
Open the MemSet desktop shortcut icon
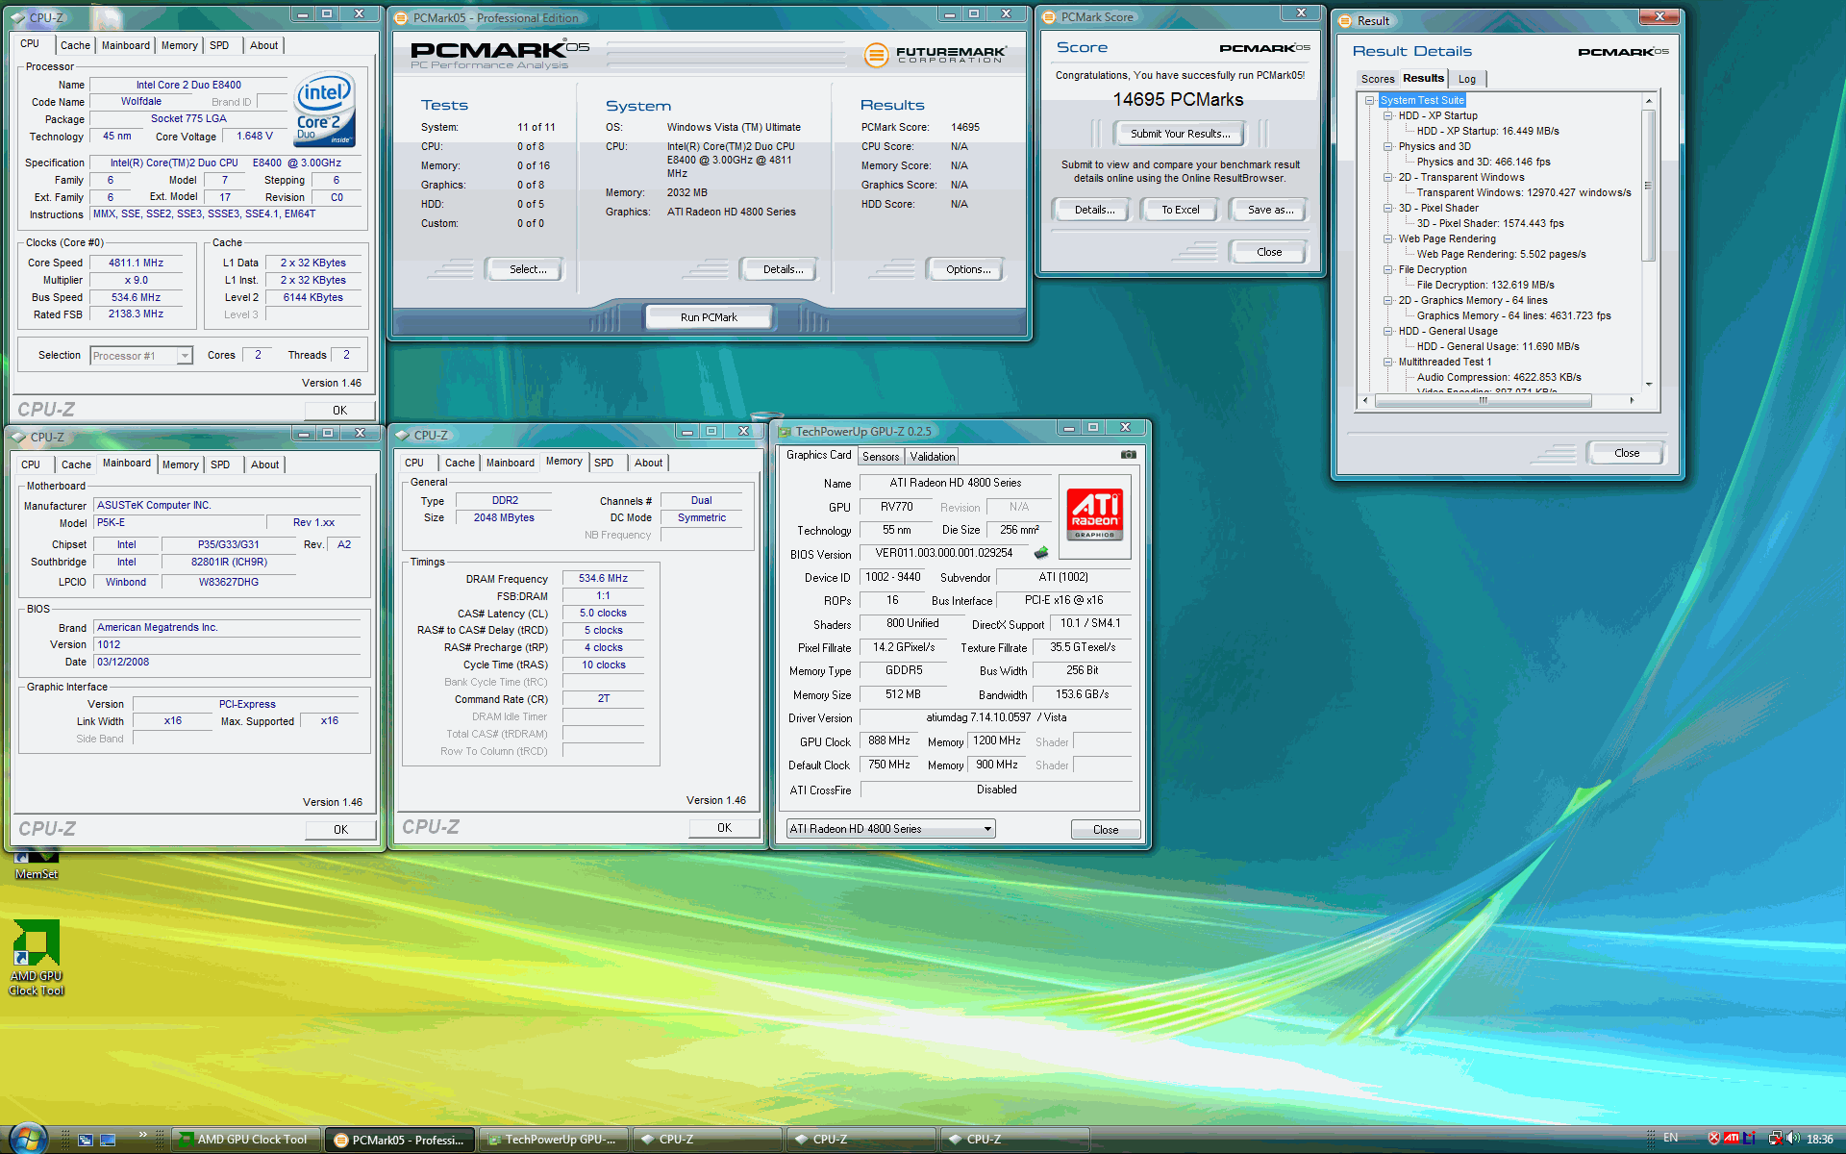click(37, 864)
